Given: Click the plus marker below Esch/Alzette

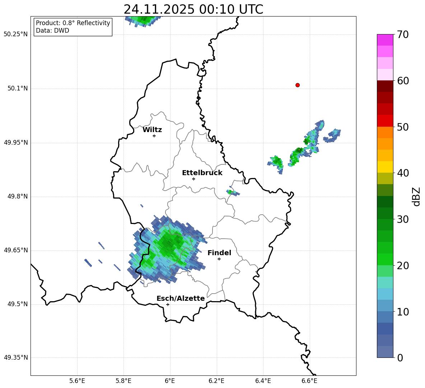Looking at the screenshot, I should 168,304.
